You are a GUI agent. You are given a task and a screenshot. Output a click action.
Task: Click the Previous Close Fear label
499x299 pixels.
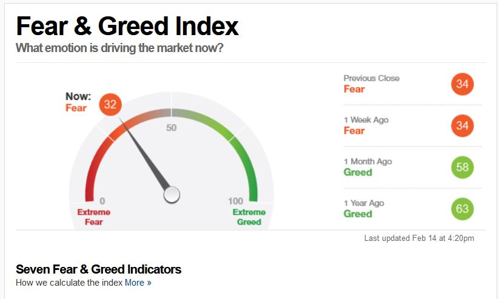[x=354, y=89]
